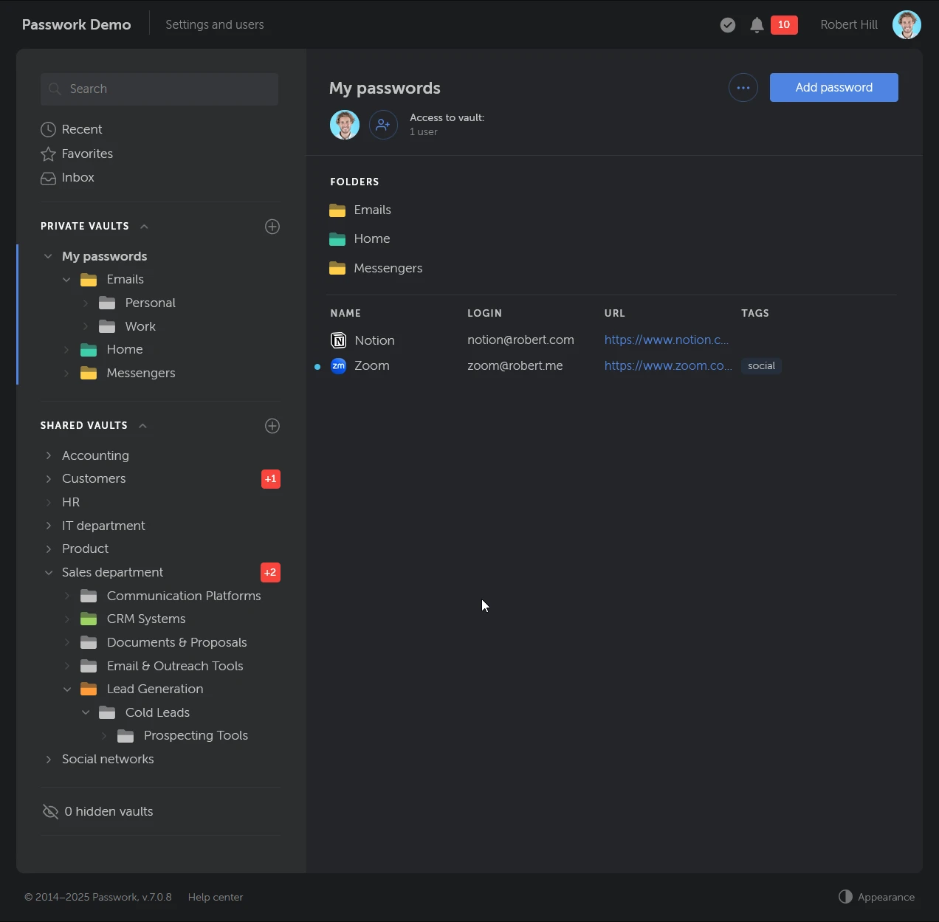The image size is (939, 922).
Task: Select the Favorites sidebar item
Action: (86, 154)
